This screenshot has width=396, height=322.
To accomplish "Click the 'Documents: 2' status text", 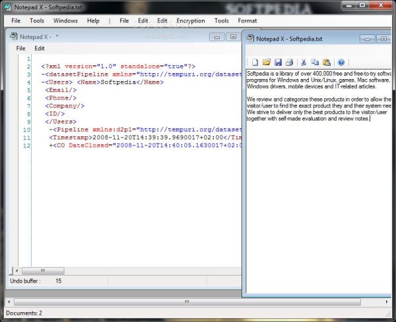I will coord(24,313).
